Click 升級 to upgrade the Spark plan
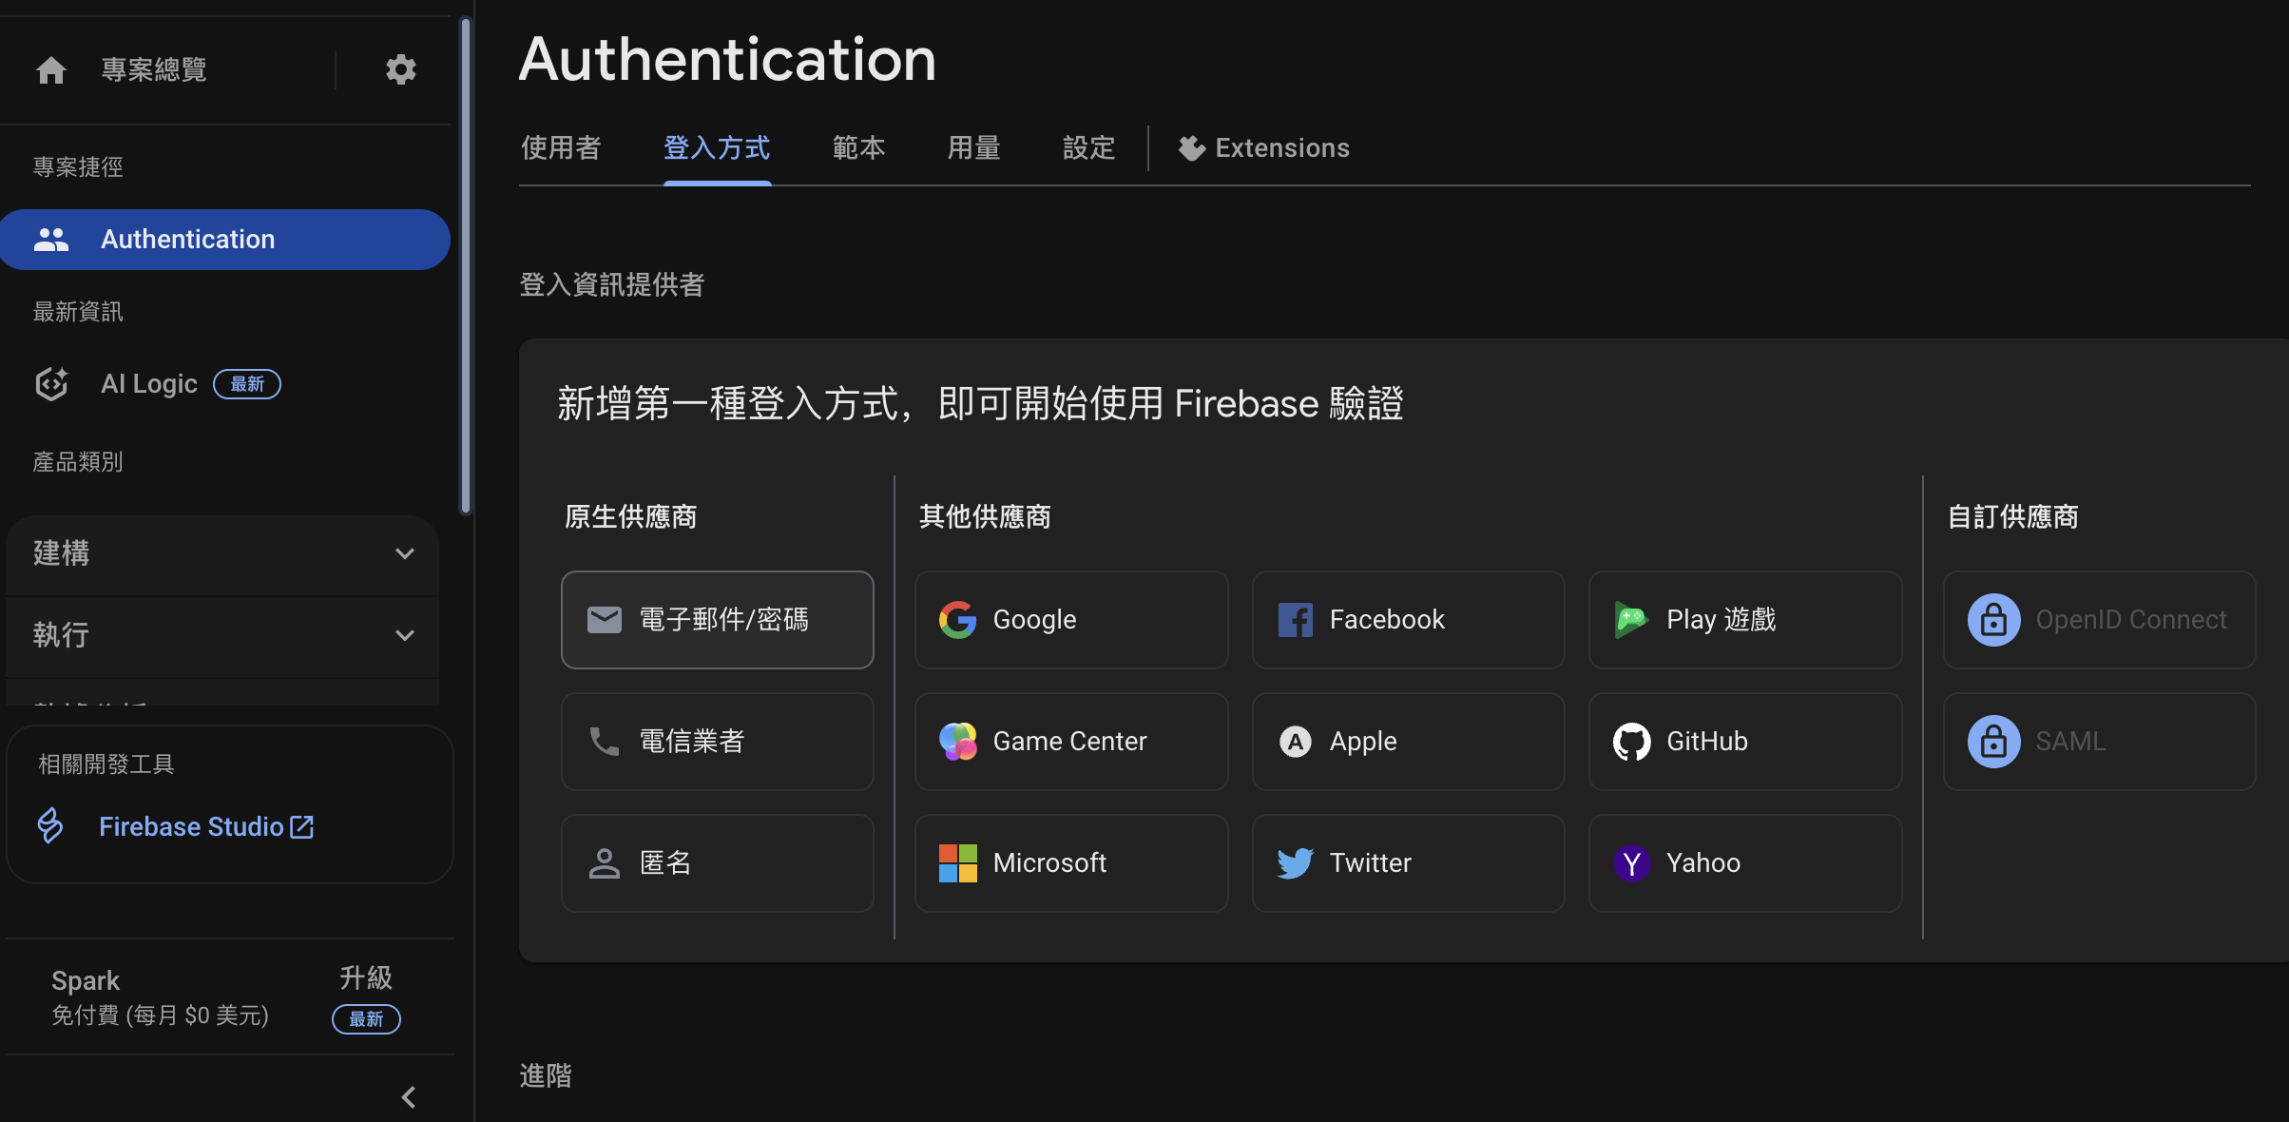The height and width of the screenshot is (1122, 2289). (365, 977)
